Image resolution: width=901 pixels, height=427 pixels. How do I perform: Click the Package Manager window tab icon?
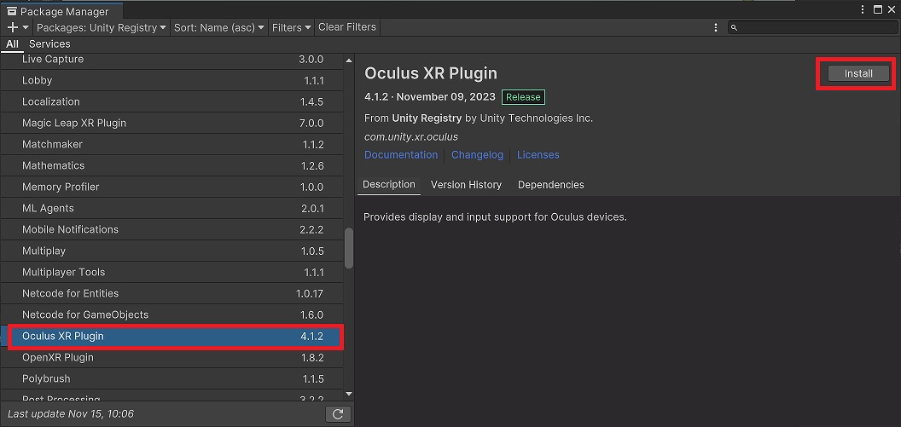tap(12, 11)
